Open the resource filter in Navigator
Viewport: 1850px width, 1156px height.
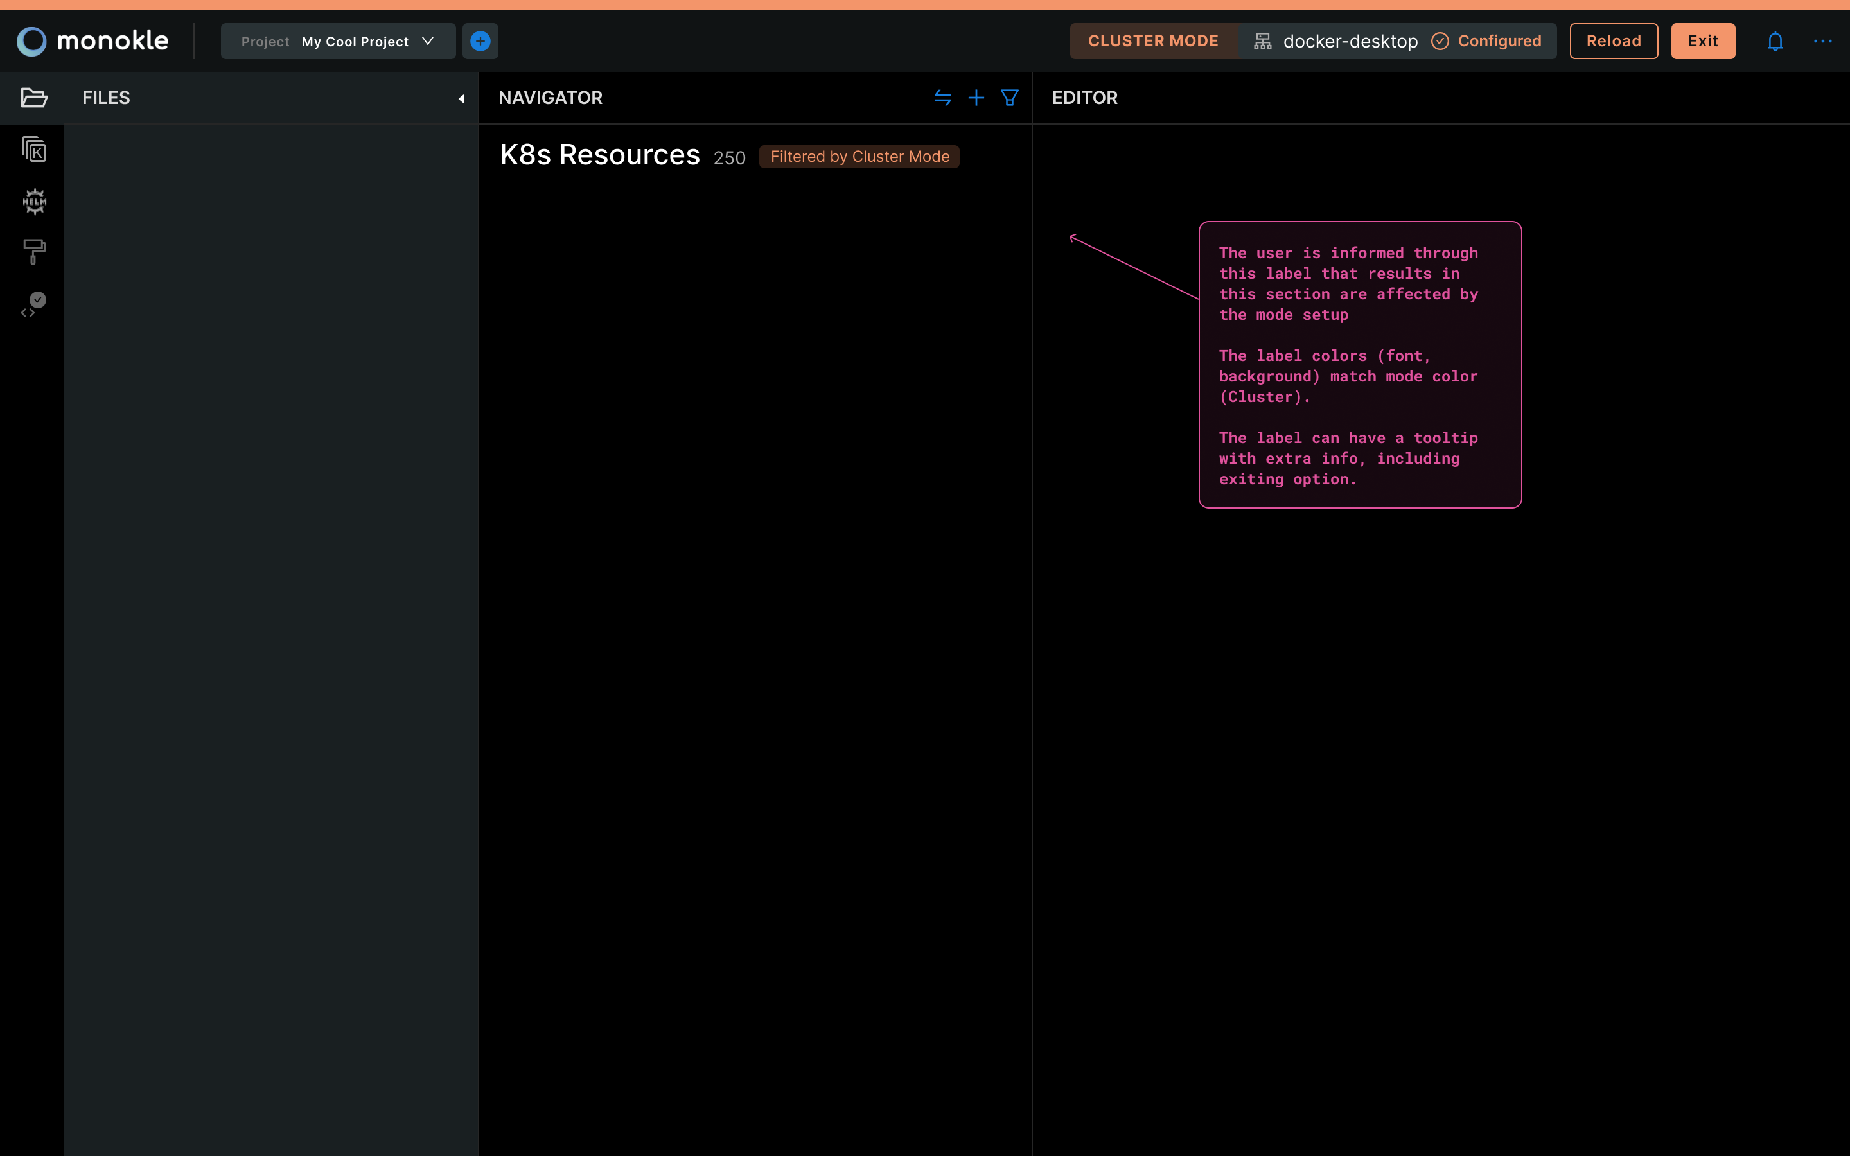1009,98
